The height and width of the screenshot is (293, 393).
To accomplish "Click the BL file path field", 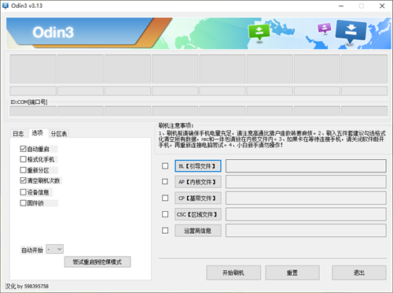I will 306,166.
